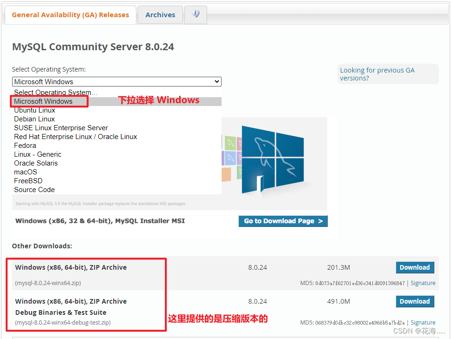Click Go to Download Page button
The width and height of the screenshot is (452, 339).
283,221
